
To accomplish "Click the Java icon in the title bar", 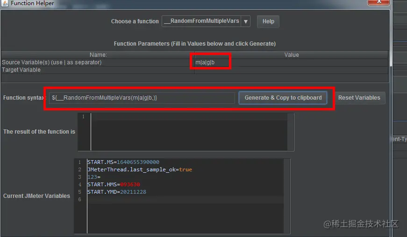I will click(x=5, y=3).
